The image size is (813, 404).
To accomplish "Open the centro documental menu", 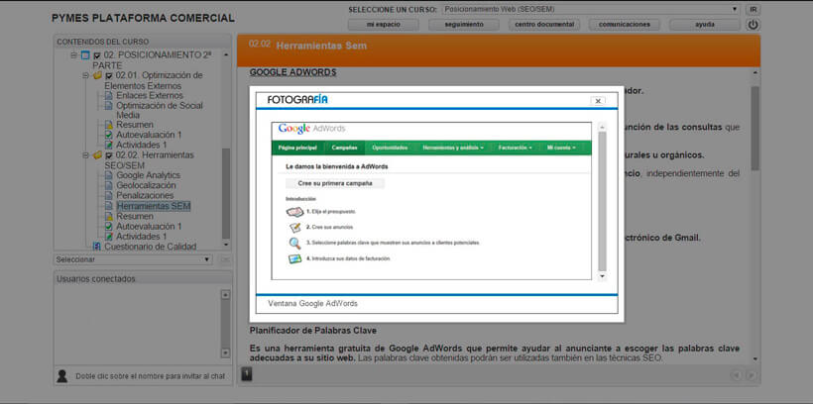I will coord(544,25).
